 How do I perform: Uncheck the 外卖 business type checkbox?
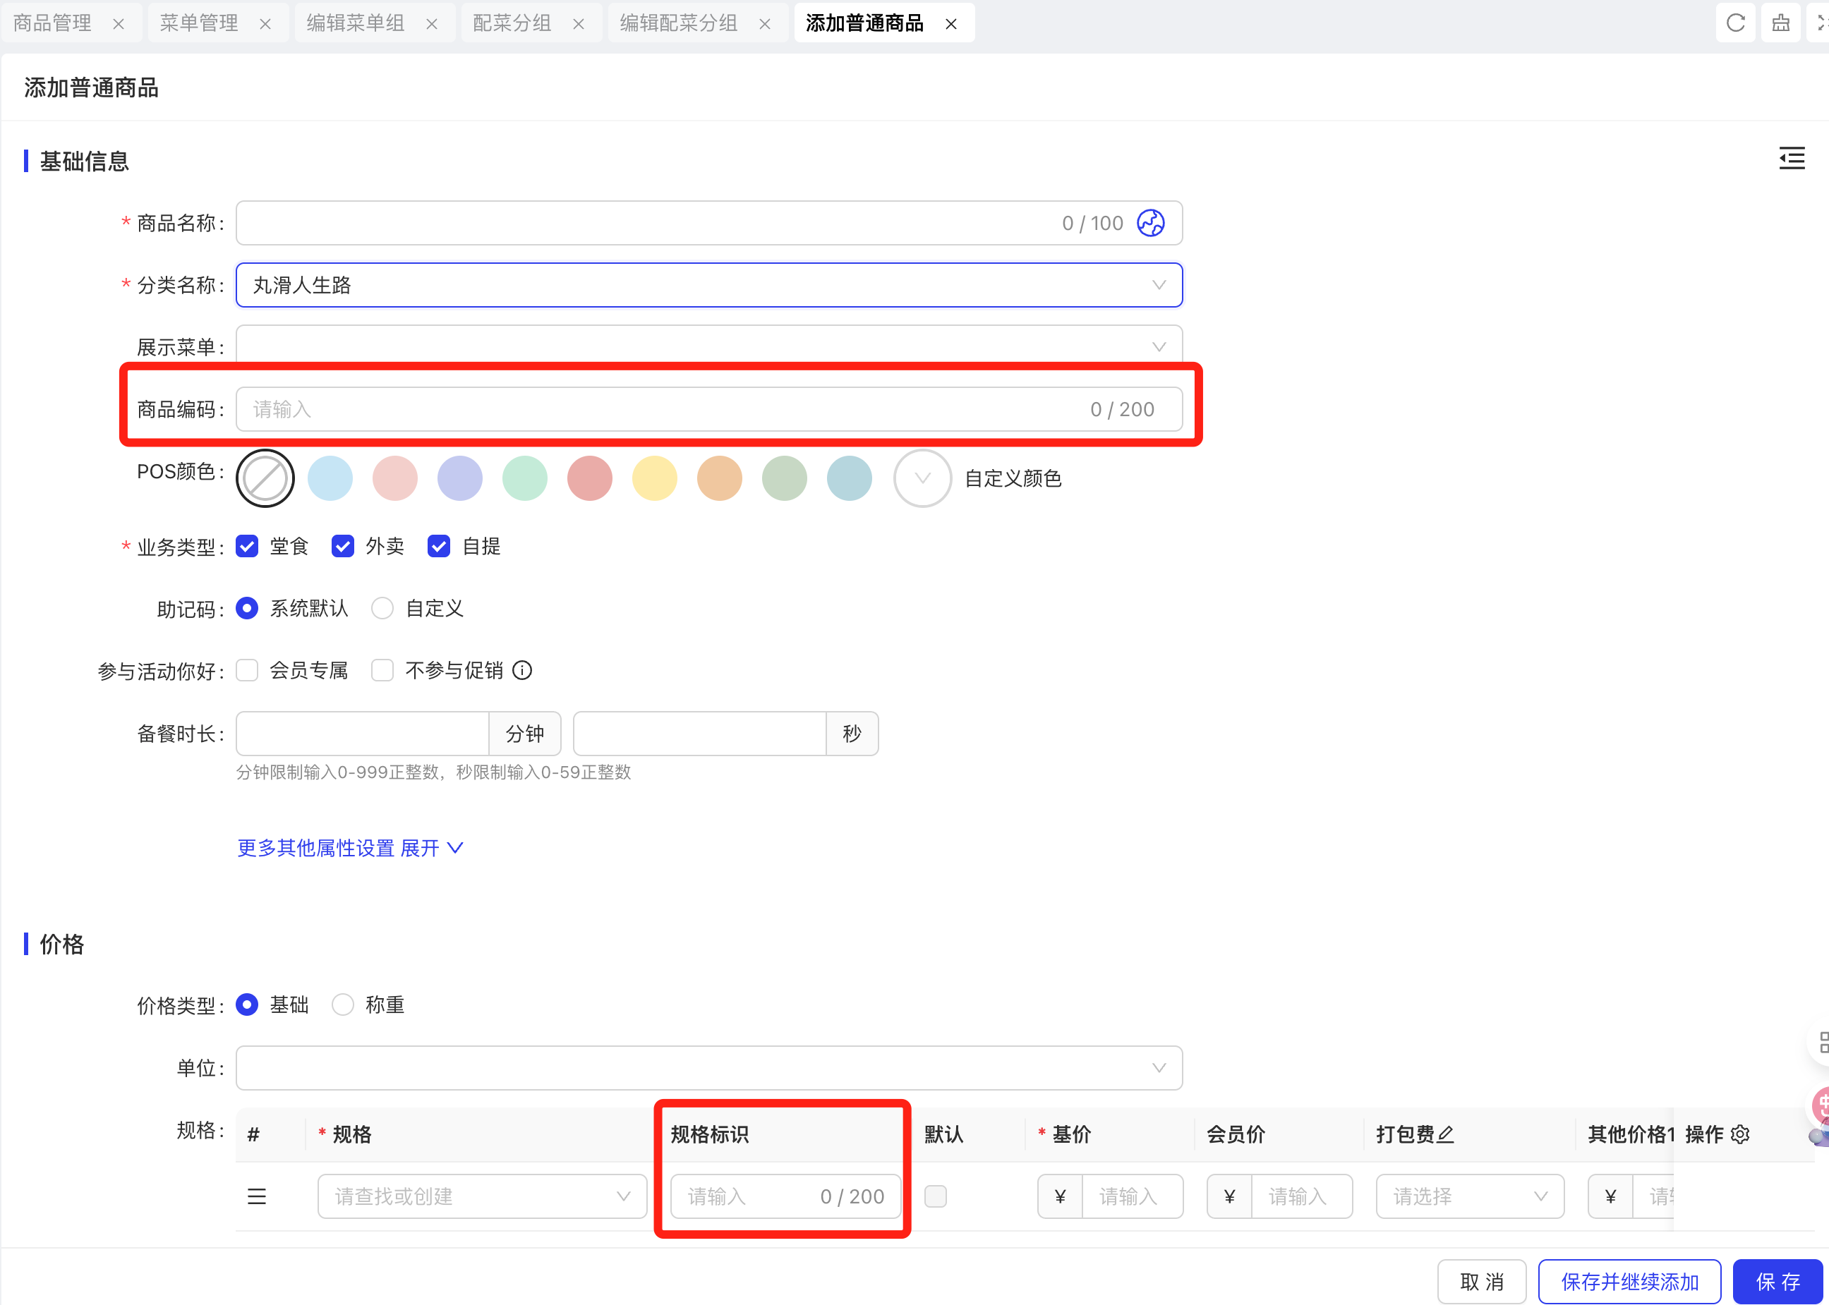pos(343,547)
